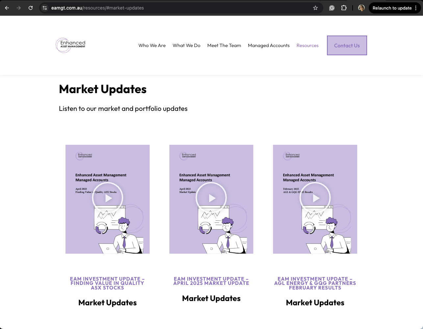Screen dimensions: 423x329
Task: Click the Market Updates page heading
Action: pos(103,89)
